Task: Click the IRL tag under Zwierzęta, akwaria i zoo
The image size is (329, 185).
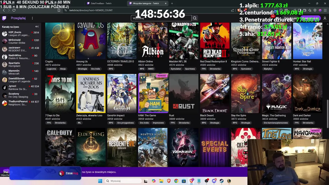Action: click(x=79, y=123)
